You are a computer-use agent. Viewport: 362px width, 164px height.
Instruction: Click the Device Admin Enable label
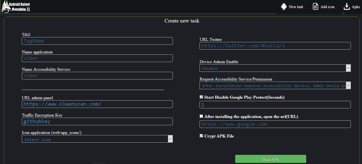(x=219, y=62)
